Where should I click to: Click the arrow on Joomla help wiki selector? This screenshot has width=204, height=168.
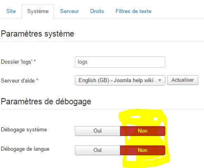click(x=160, y=80)
